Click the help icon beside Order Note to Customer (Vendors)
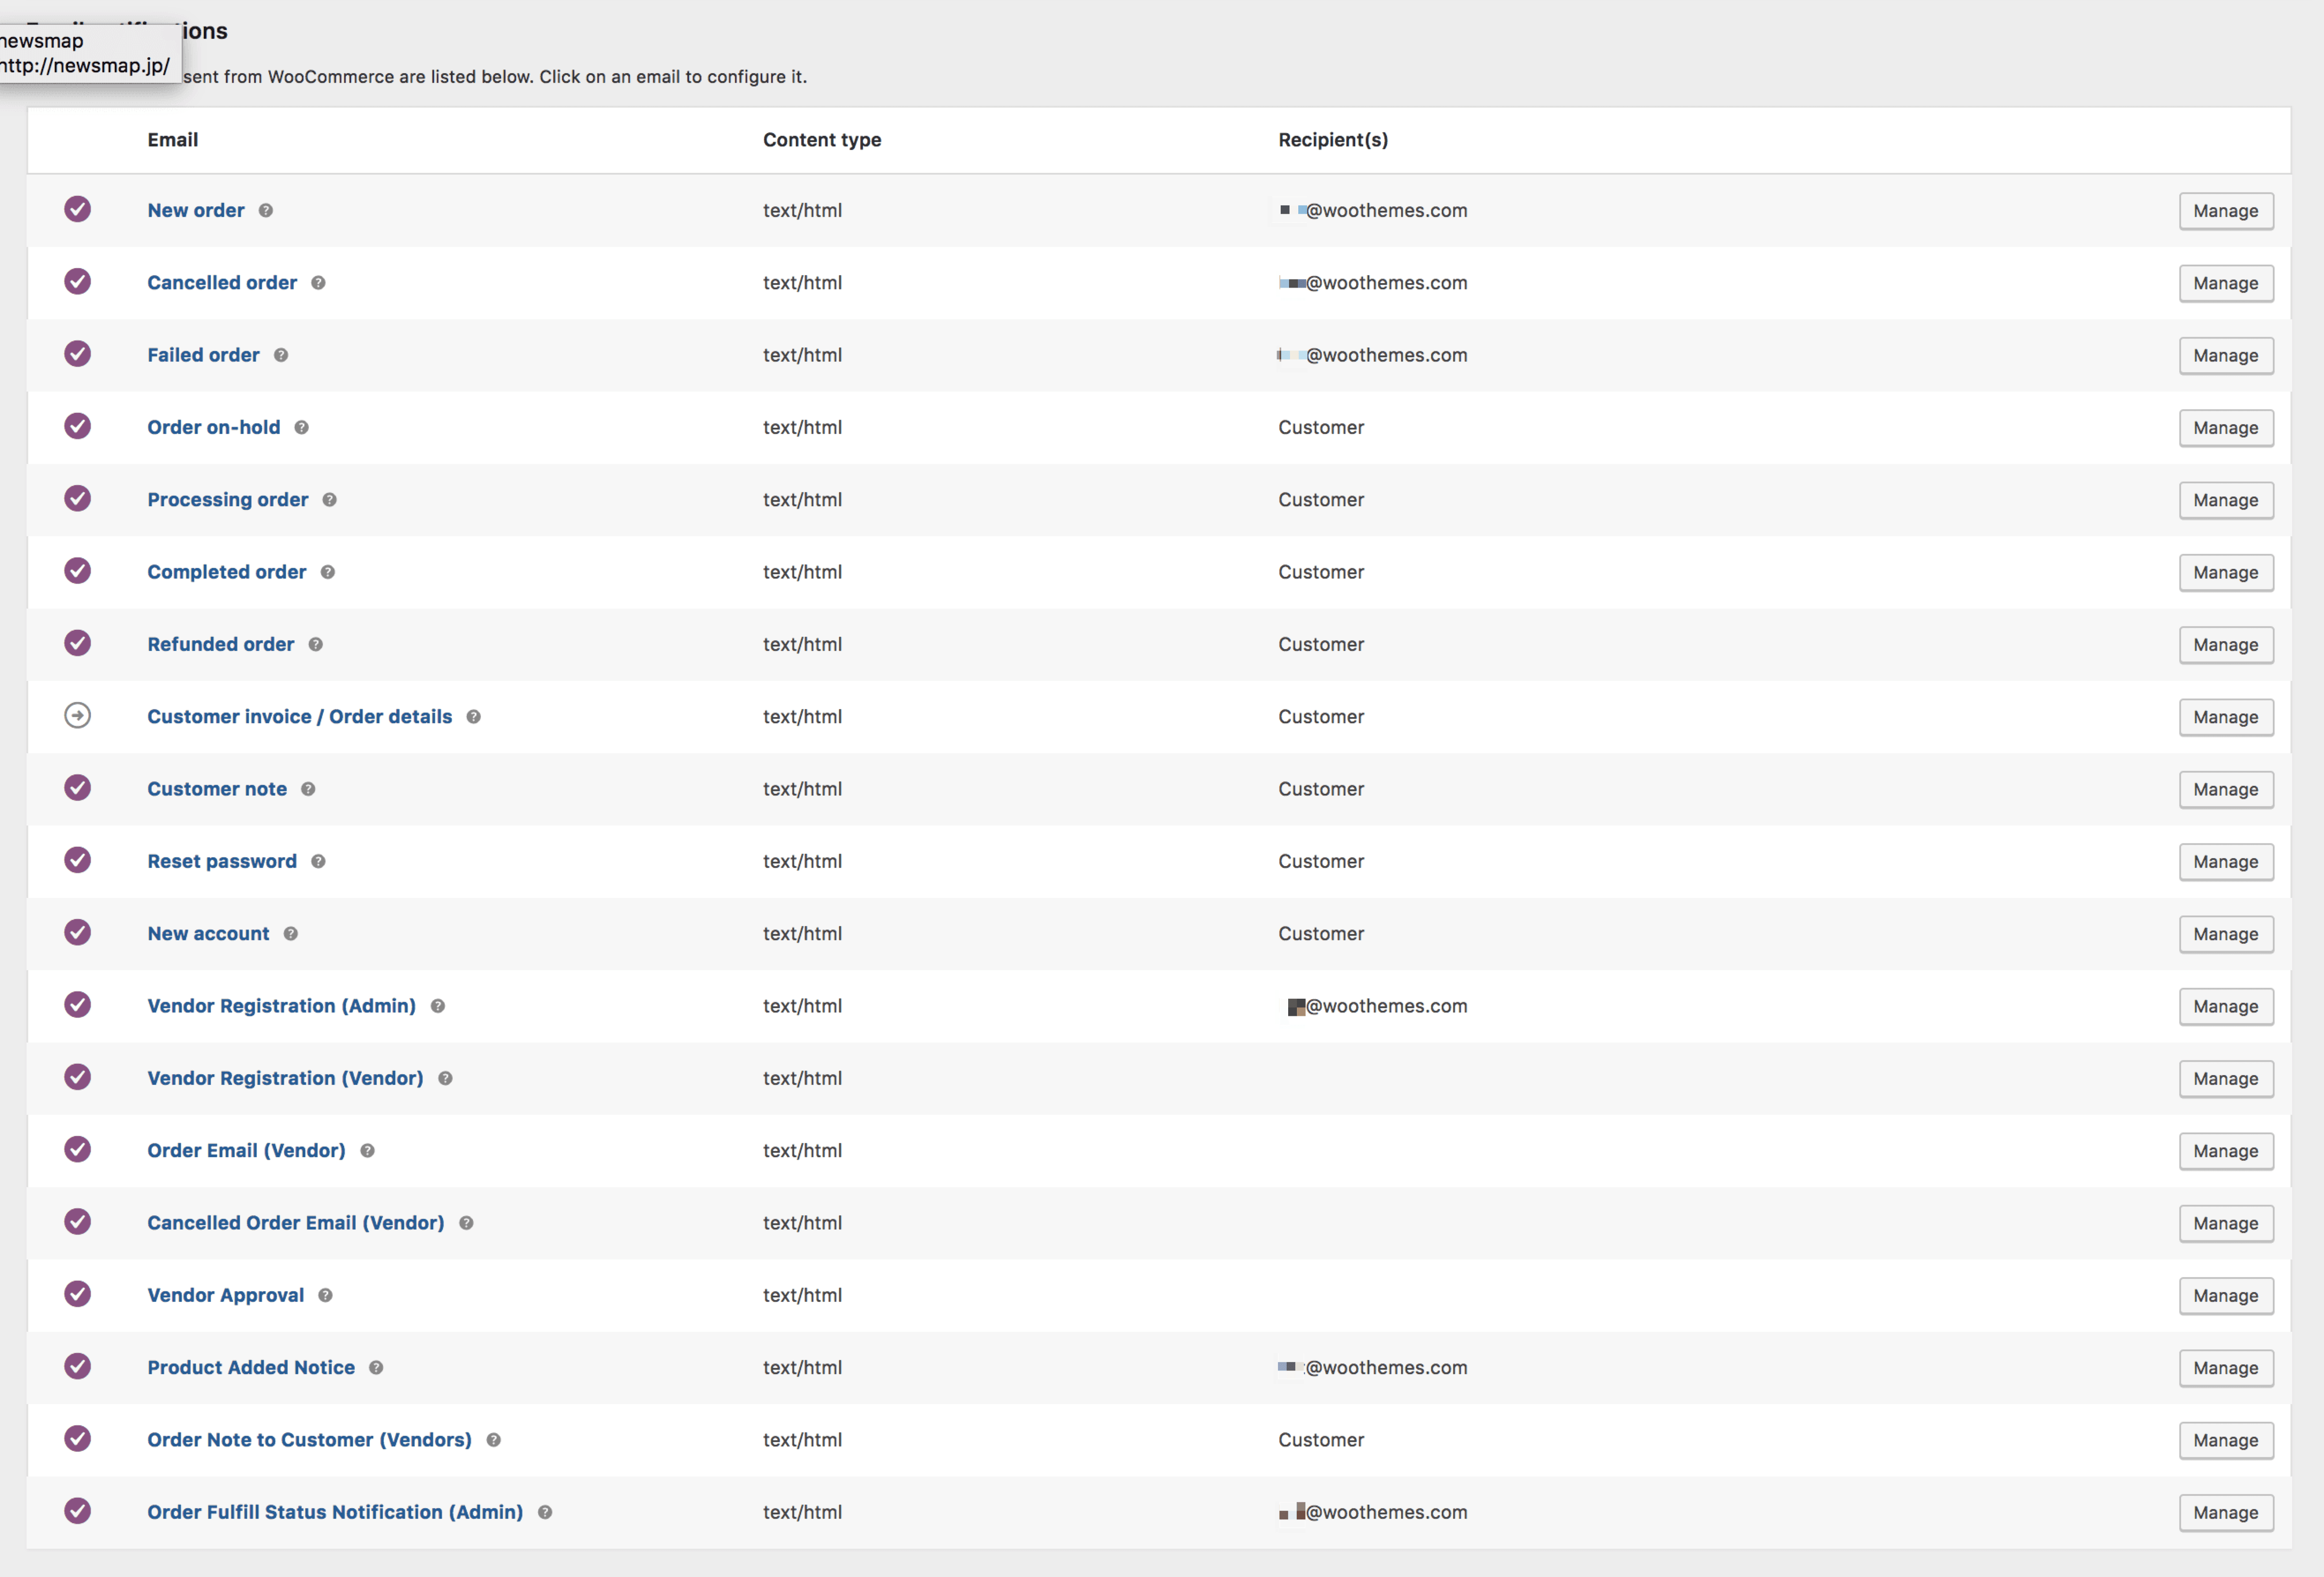2324x1577 pixels. tap(493, 1440)
